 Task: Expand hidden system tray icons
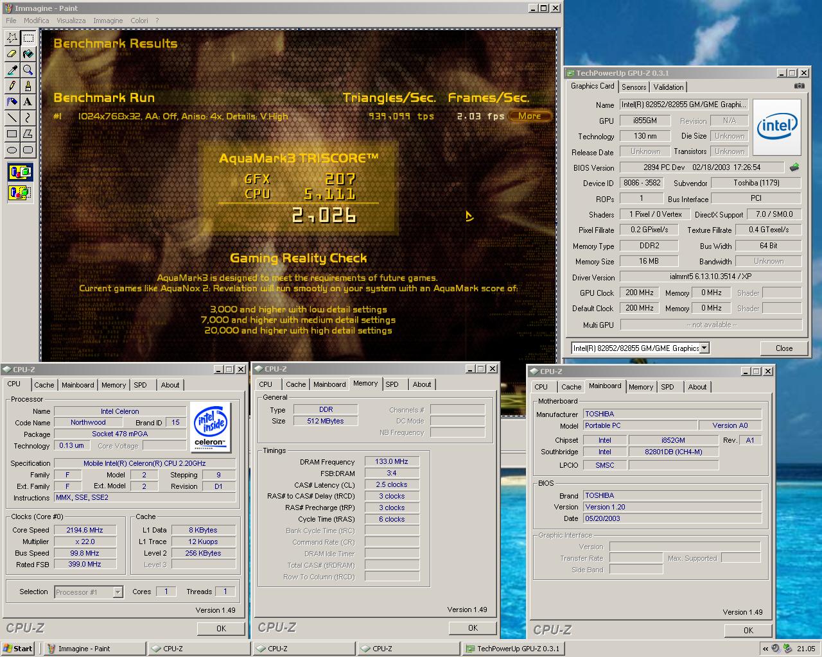coord(765,649)
